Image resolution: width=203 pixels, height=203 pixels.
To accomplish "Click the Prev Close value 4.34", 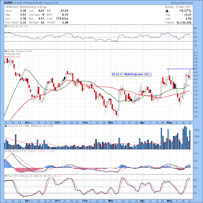I will 23,22.
